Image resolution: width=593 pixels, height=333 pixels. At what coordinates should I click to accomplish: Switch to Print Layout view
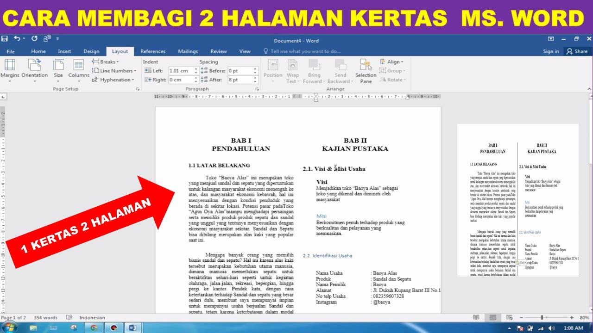click(493, 318)
